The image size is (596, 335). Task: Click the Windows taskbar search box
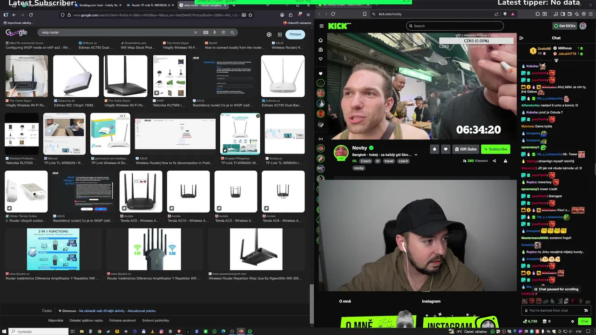click(37, 331)
